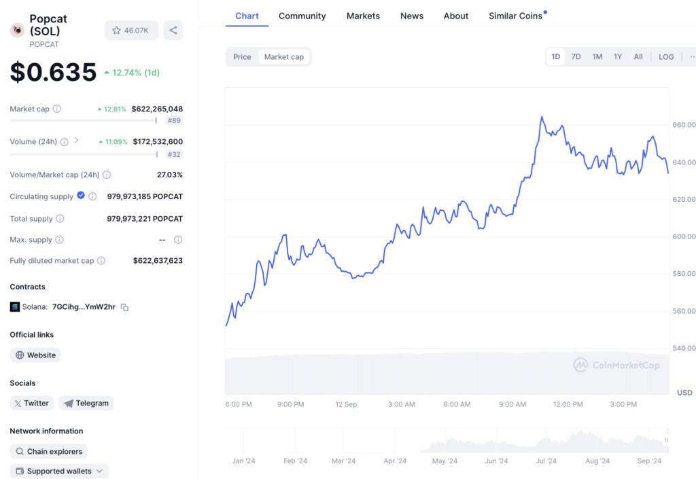Show Max. supply label info icon
This screenshot has height=479, width=696.
coord(60,239)
